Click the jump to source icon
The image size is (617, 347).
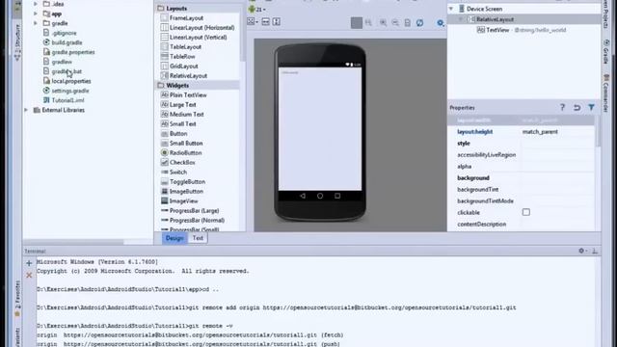click(408, 23)
